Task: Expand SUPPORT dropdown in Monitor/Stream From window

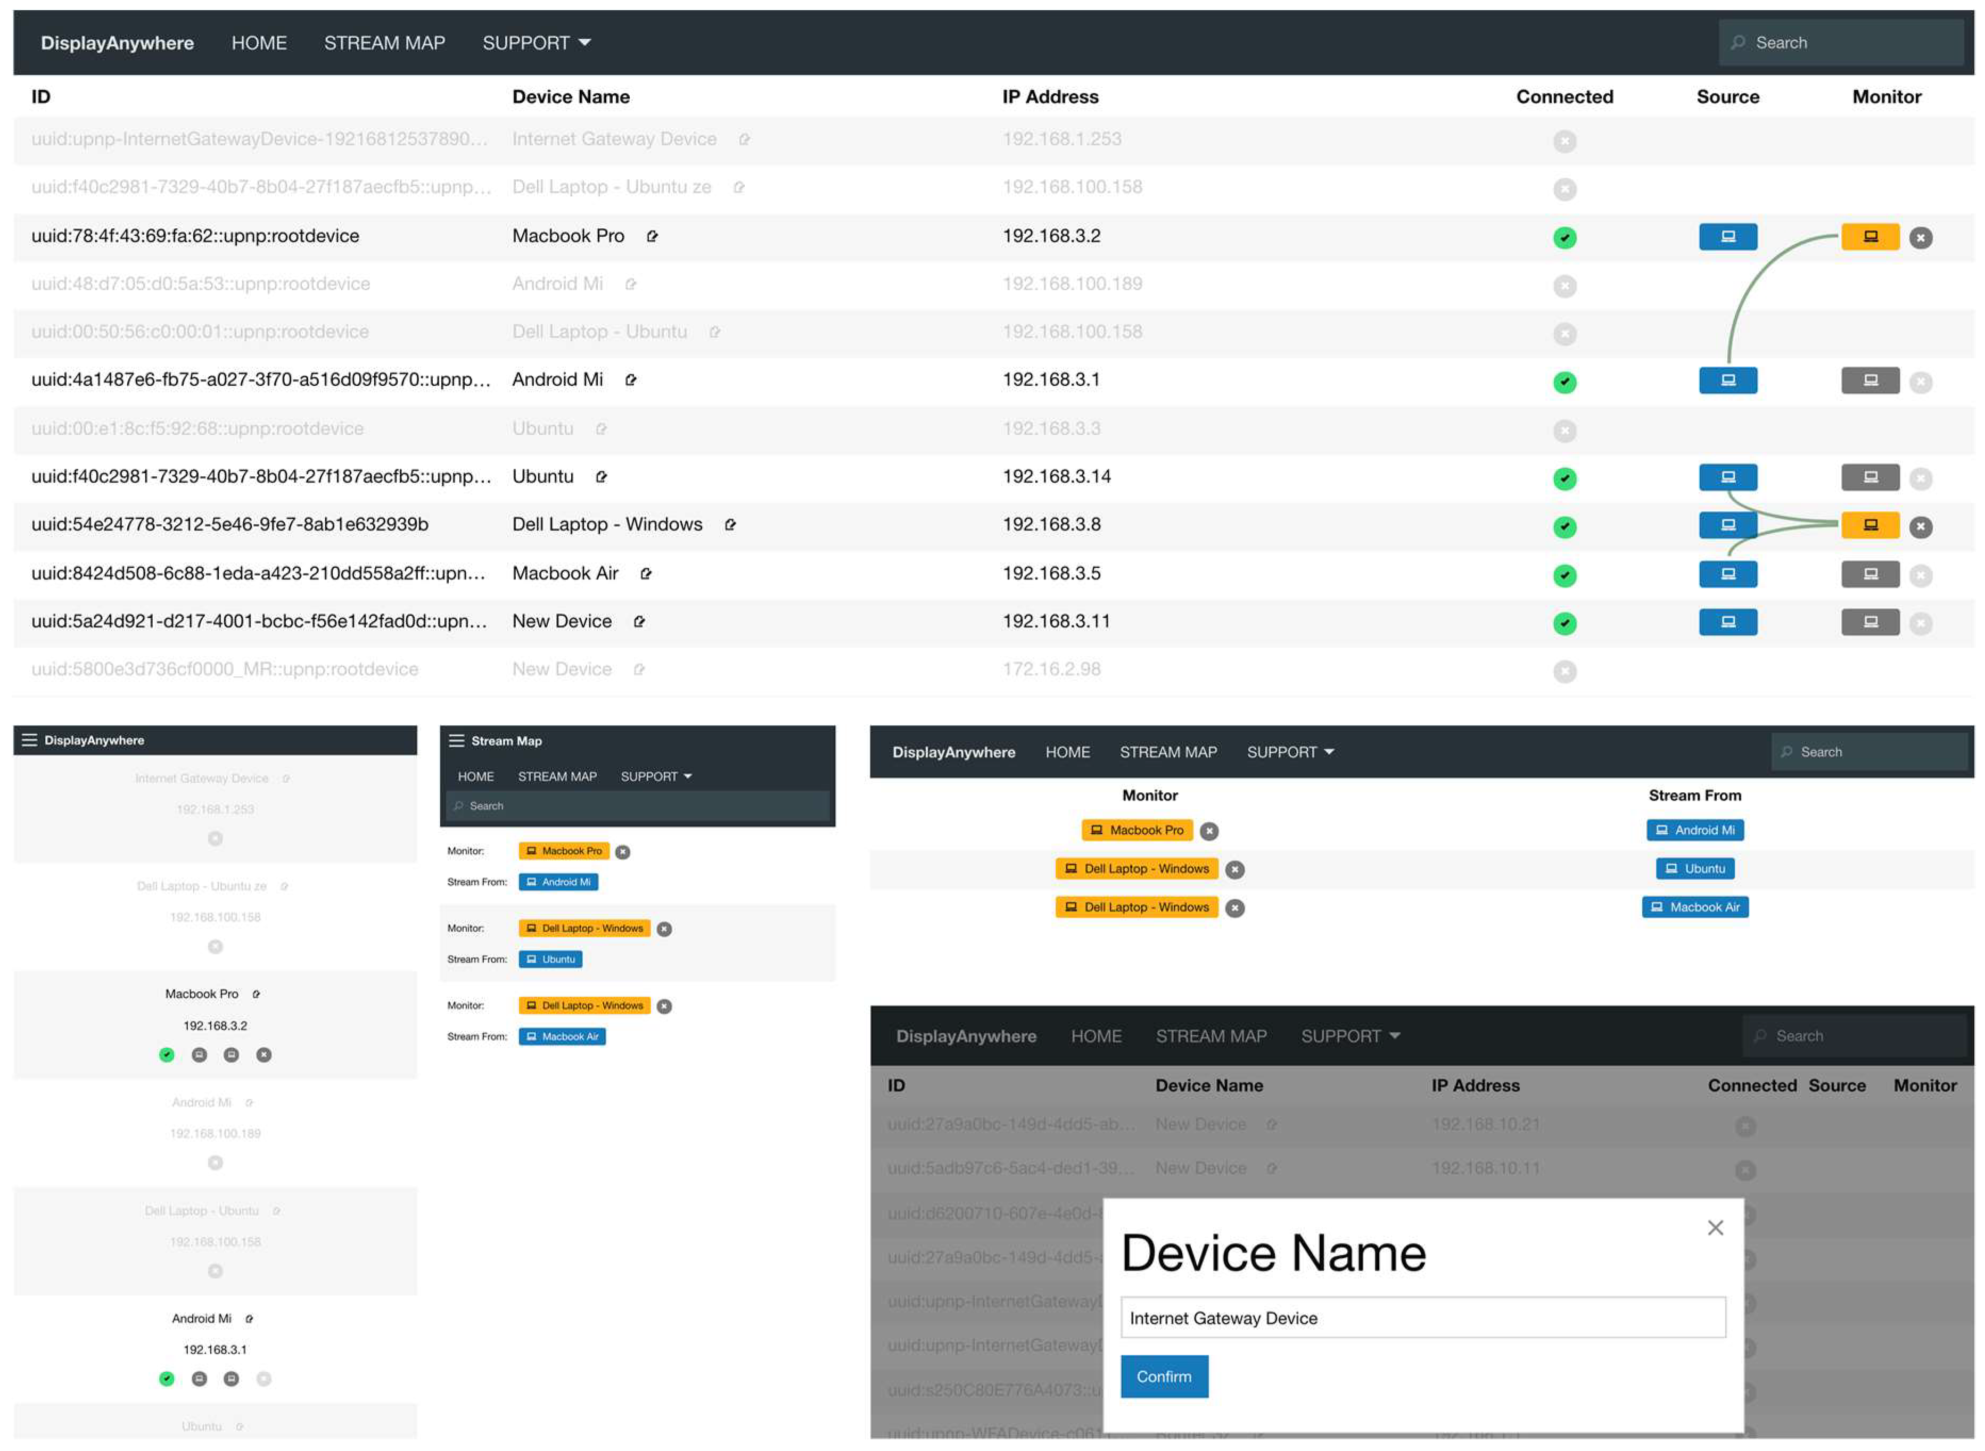Action: [1290, 753]
